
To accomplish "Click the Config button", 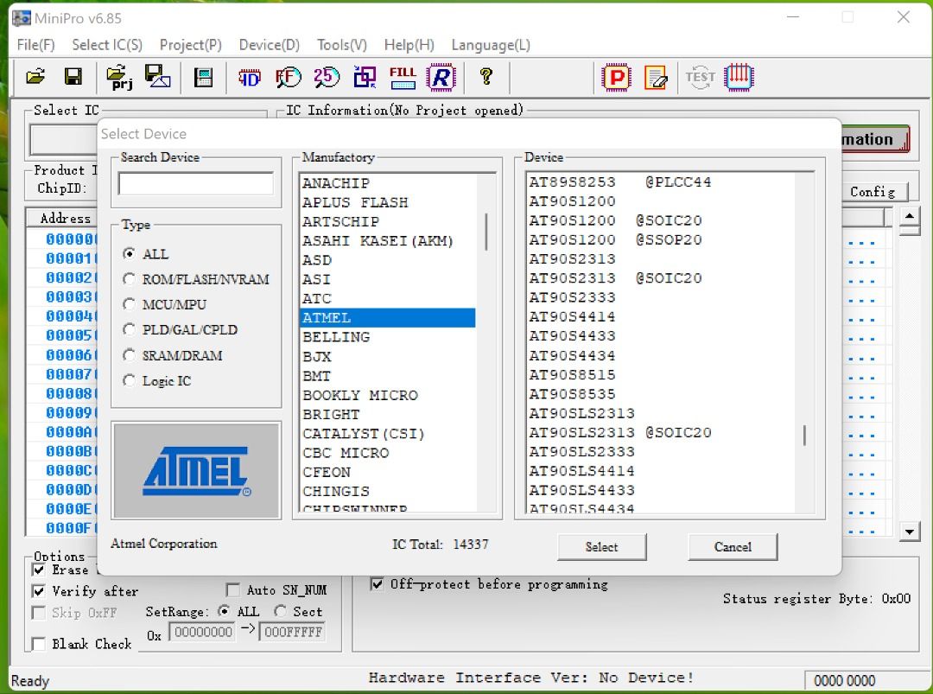I will [873, 192].
